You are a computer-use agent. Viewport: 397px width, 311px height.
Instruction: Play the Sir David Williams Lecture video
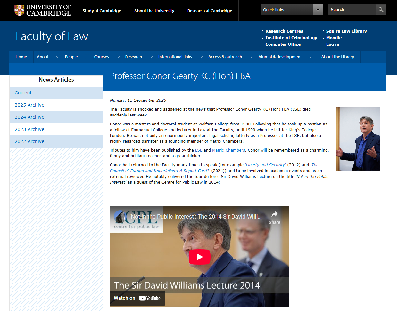point(199,257)
